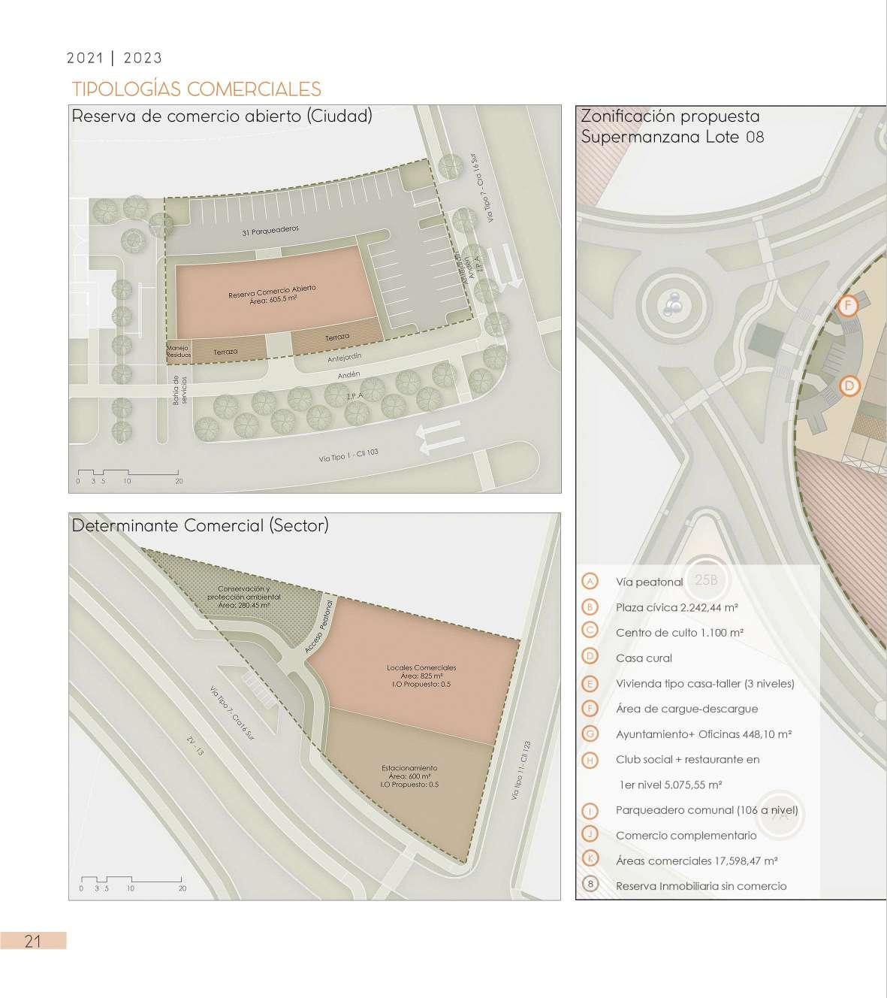This screenshot has height=998, width=887.
Task: Select the orange D marker on zoning map
Action: pyautogui.click(x=849, y=386)
